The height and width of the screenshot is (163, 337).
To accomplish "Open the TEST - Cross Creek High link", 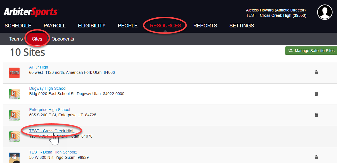I will point(52,131).
